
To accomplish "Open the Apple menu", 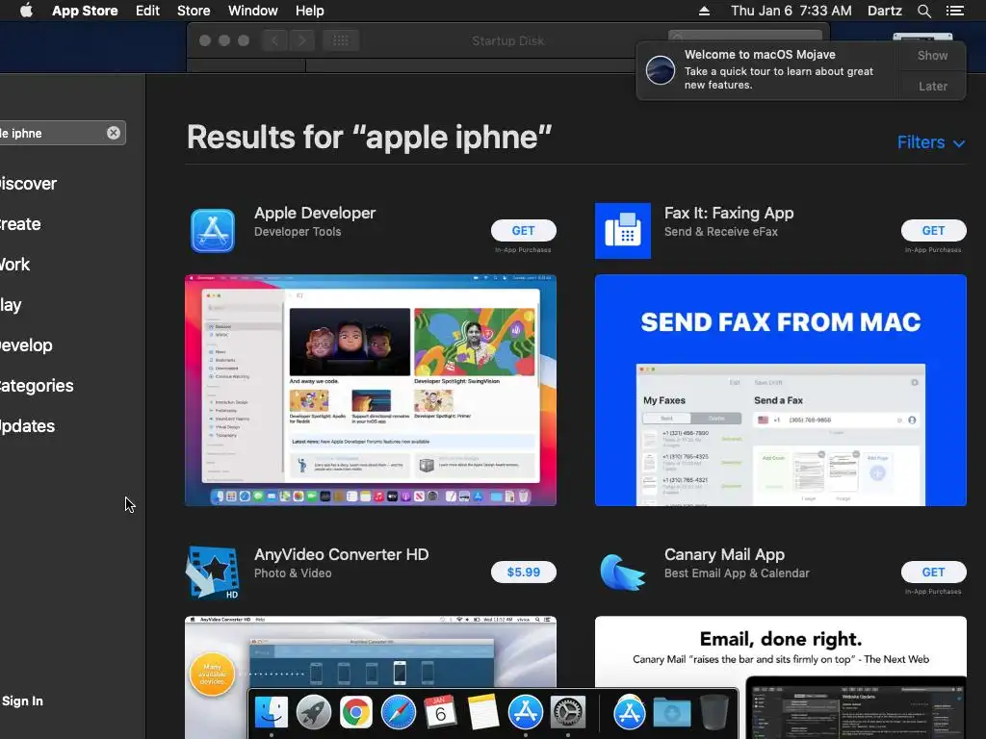I will coord(26,11).
